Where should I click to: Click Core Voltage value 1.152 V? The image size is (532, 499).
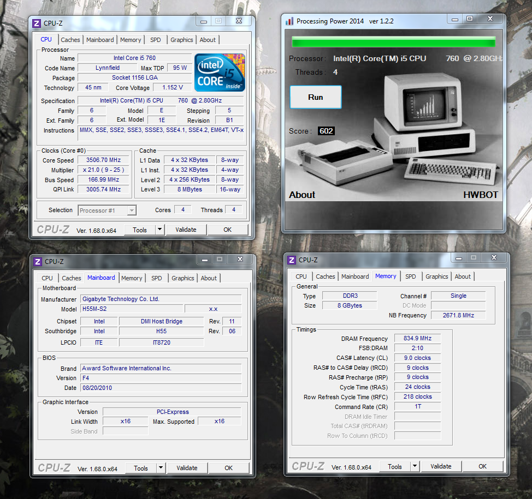(x=173, y=87)
